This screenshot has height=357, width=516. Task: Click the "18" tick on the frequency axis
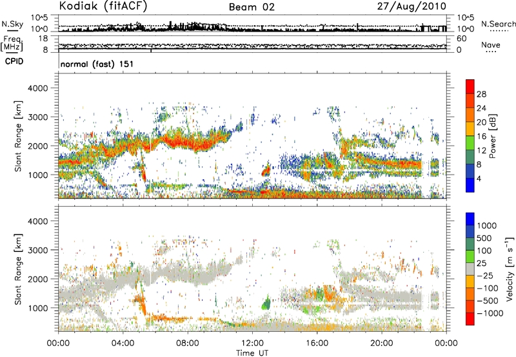43,39
